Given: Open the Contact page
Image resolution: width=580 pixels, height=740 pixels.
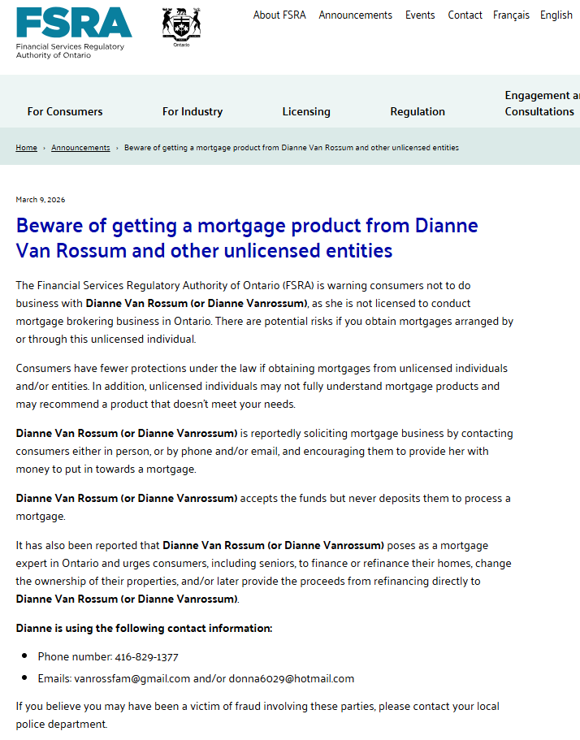Looking at the screenshot, I should (x=465, y=15).
